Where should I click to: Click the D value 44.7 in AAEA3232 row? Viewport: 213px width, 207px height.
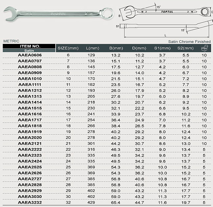click(x=140, y=203)
